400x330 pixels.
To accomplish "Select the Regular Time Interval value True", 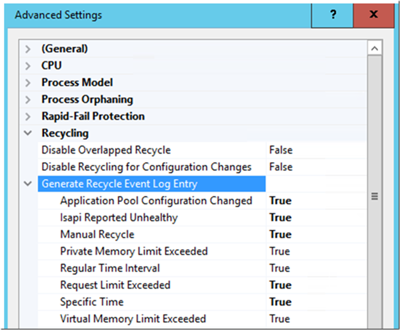I will click(280, 268).
